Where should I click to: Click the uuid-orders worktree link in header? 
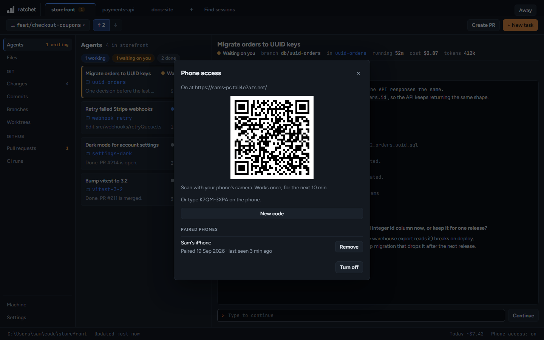point(351,53)
